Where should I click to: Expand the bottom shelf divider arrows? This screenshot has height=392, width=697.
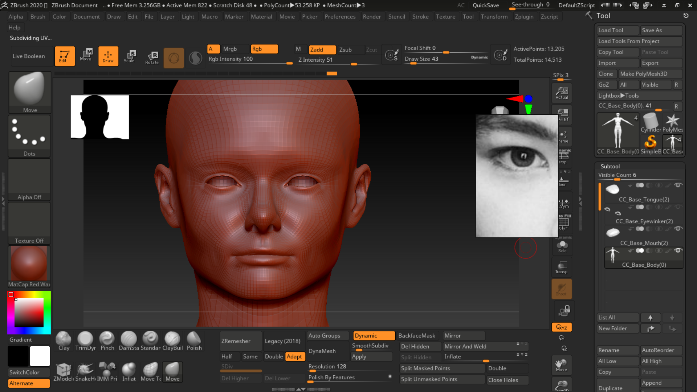[x=301, y=389]
